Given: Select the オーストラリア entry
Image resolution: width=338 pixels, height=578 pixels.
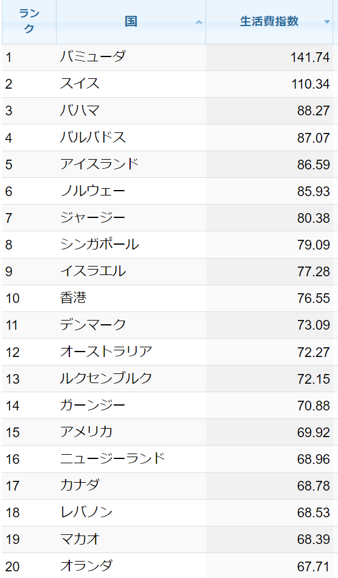Looking at the screenshot, I should [106, 352].
